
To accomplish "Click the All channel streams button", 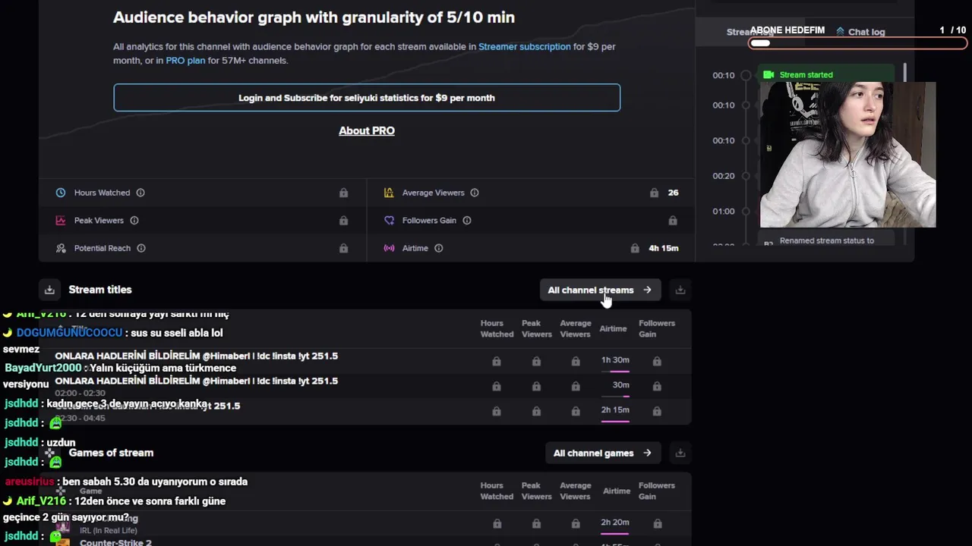I will (600, 290).
